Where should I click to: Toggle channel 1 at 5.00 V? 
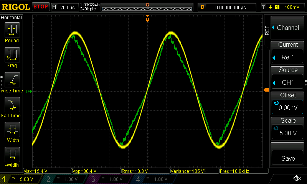point(21,179)
